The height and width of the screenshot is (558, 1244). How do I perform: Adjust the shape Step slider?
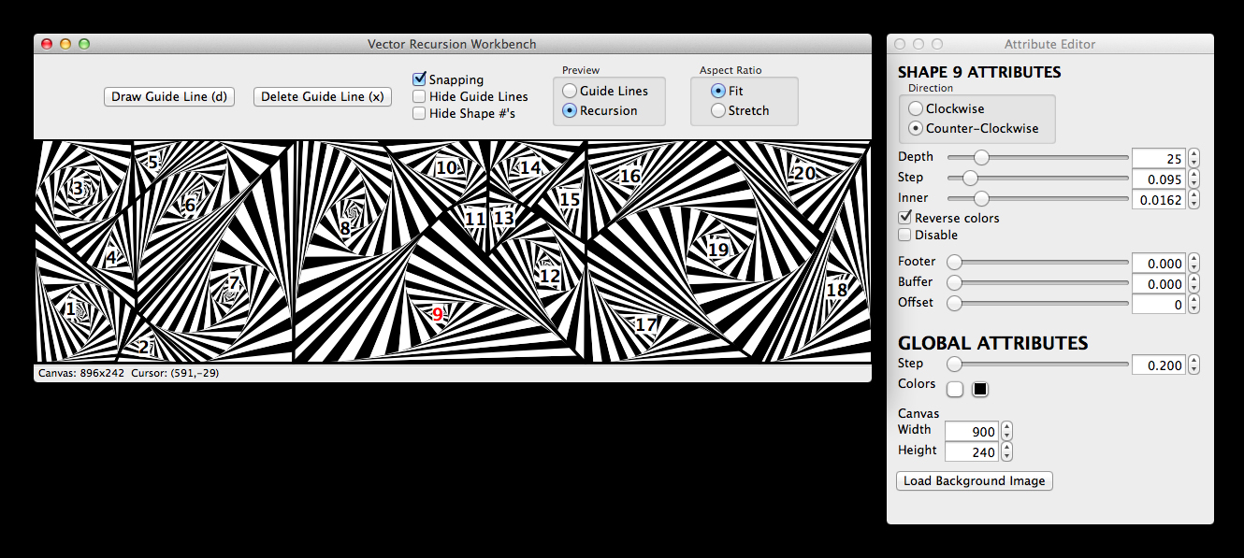[x=971, y=178]
